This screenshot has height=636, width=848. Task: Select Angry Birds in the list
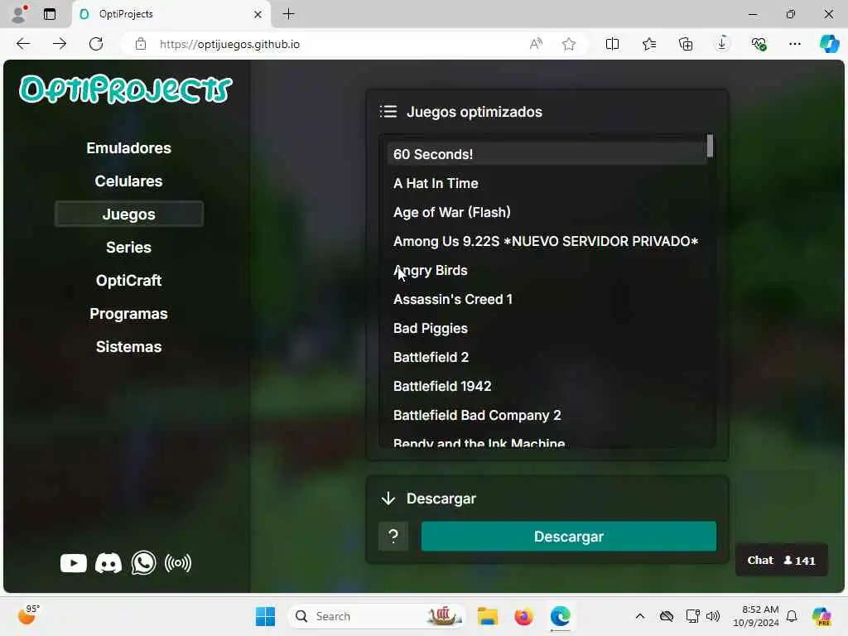(x=547, y=271)
